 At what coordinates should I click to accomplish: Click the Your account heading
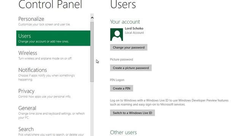click(x=125, y=22)
